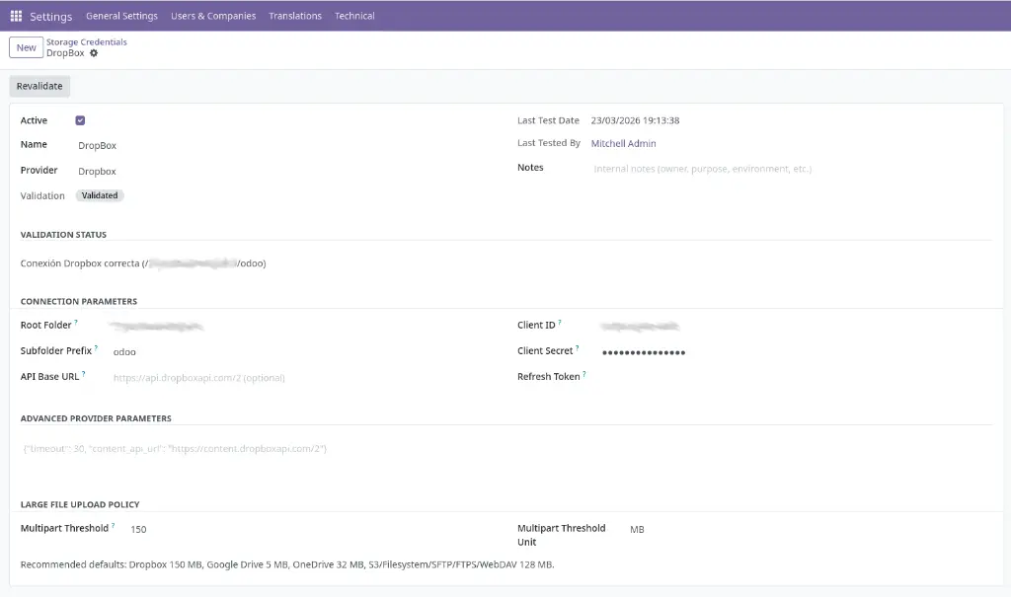Click the Revalidate button

[39, 86]
